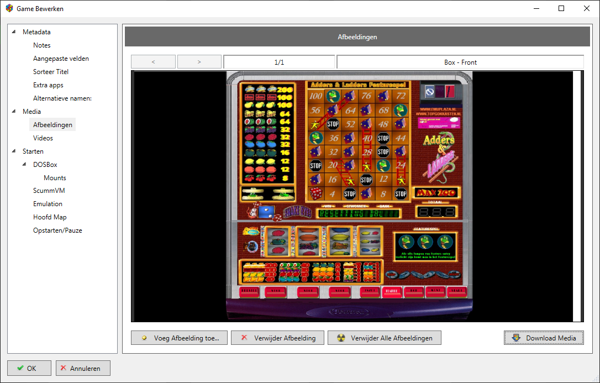Image resolution: width=600 pixels, height=383 pixels.
Task: Click the Verwijder Afbeelding button
Action: 277,338
